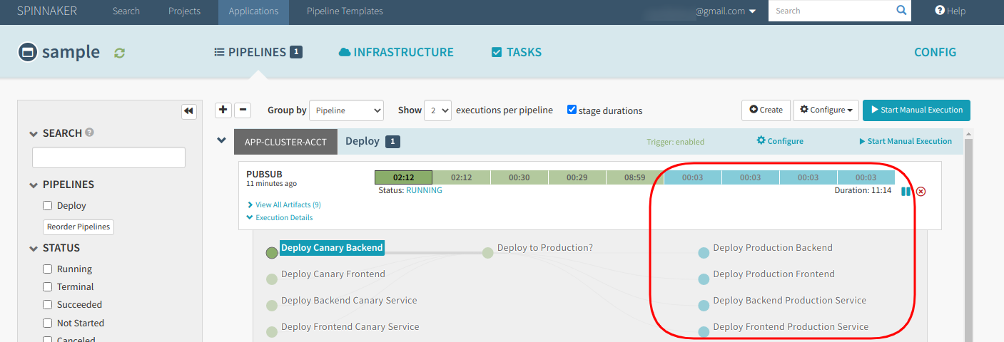The width and height of the screenshot is (1004, 342).
Task: Click the sample application icon
Action: 27,52
